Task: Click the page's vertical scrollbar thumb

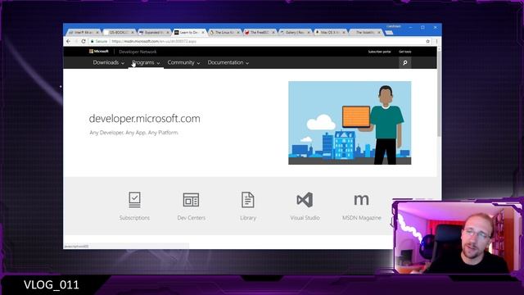Action: click(439, 93)
